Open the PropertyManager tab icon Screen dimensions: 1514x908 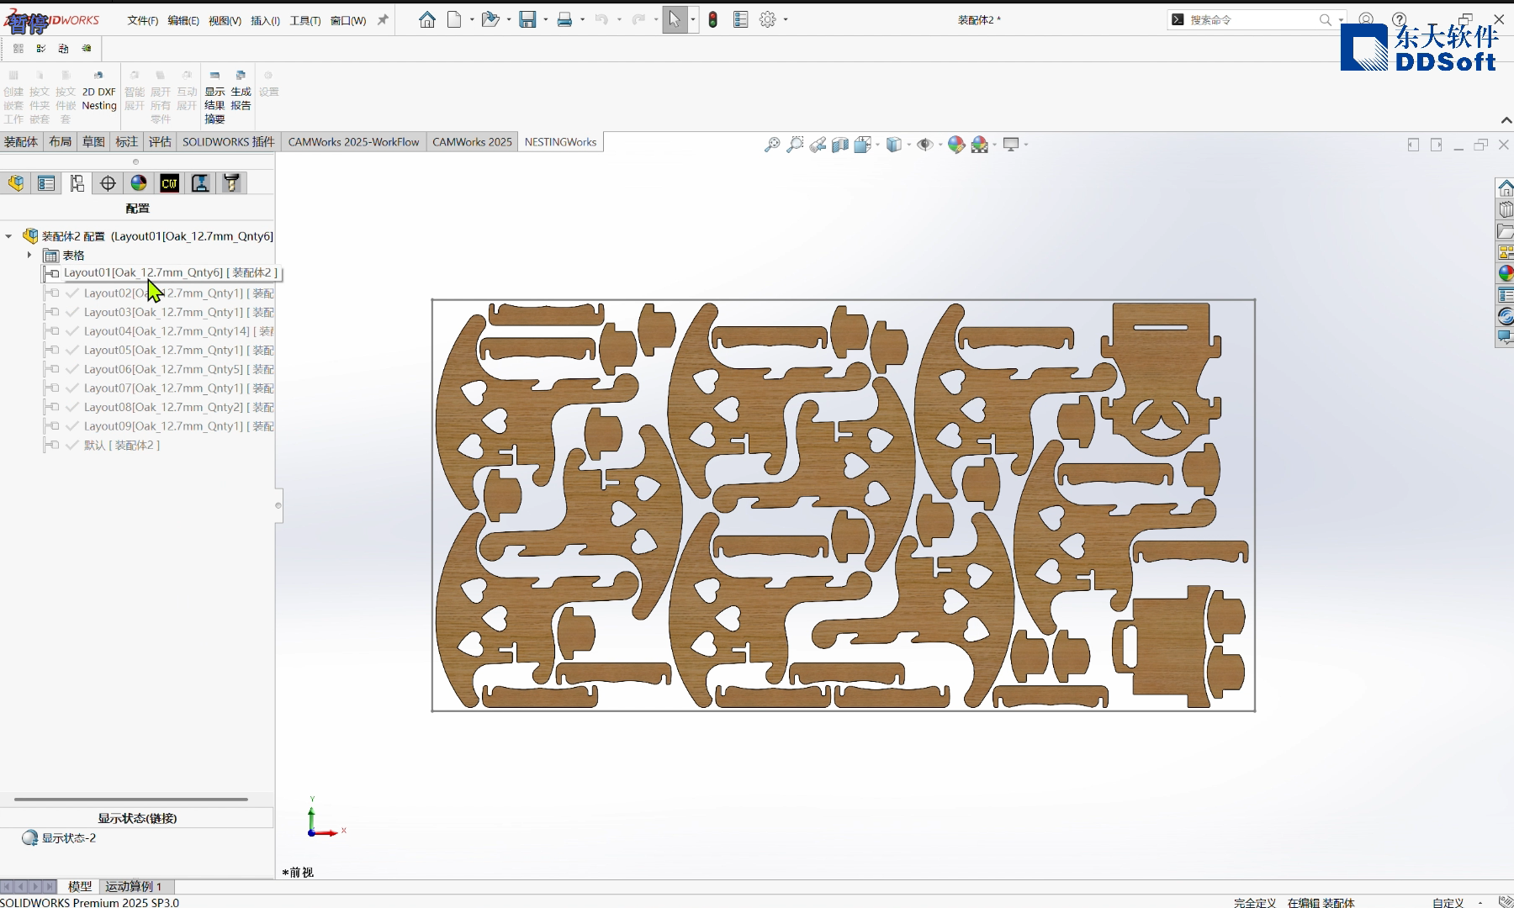[46, 183]
